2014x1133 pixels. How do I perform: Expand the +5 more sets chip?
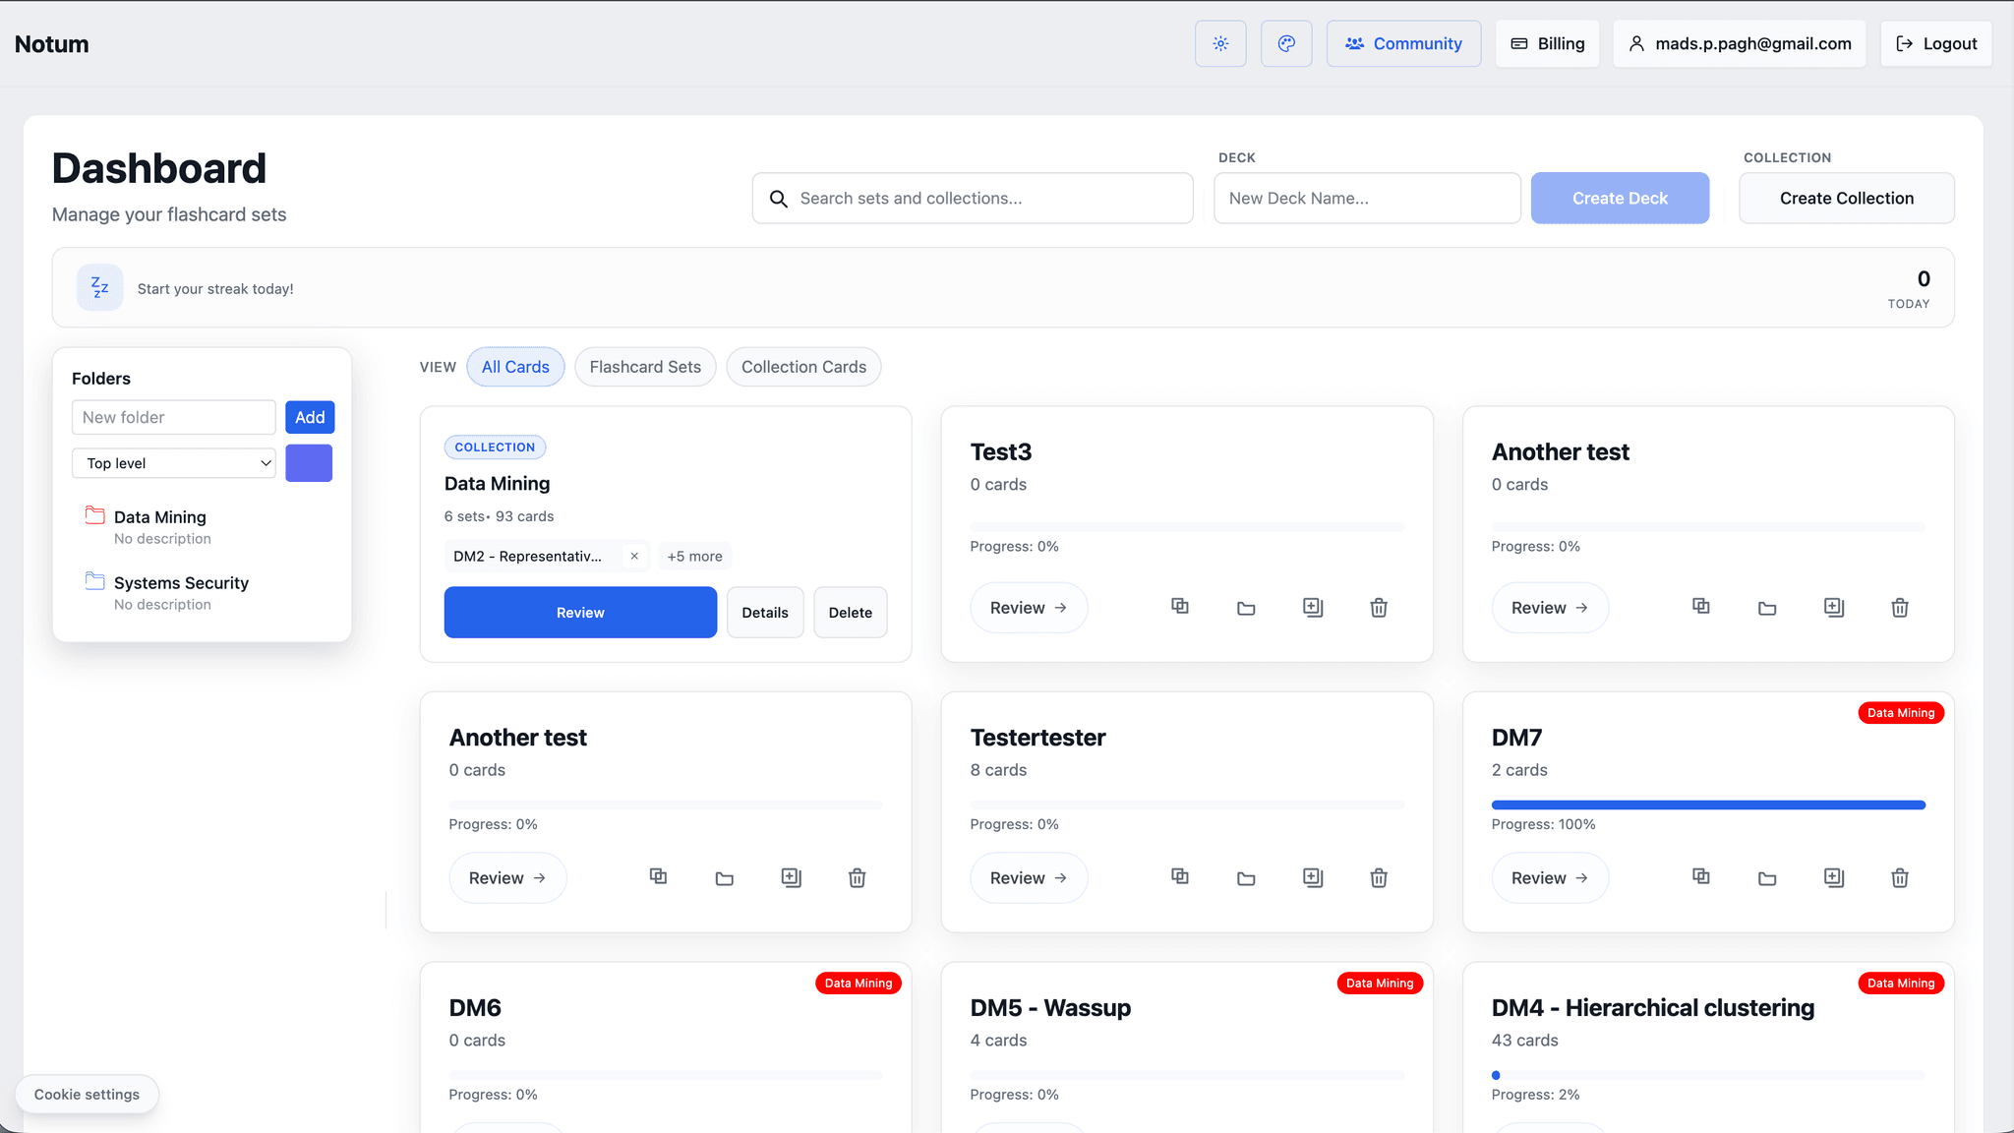pos(694,557)
